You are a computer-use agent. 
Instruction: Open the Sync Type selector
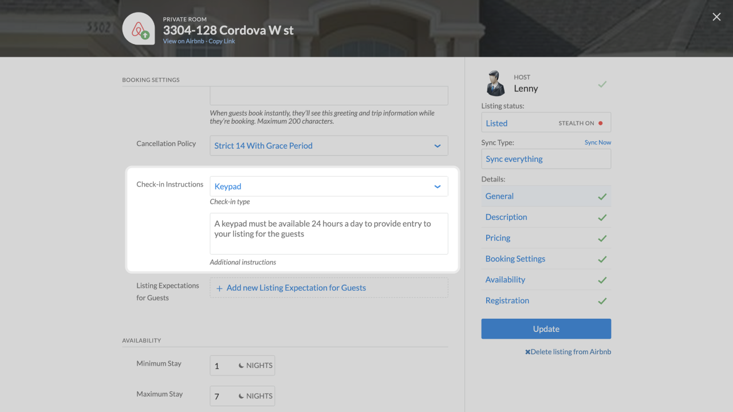(546, 159)
